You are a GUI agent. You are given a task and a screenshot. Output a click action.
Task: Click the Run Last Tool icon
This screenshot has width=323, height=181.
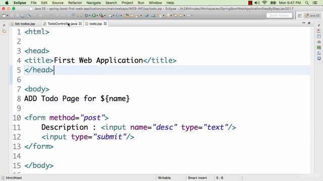[101, 16]
